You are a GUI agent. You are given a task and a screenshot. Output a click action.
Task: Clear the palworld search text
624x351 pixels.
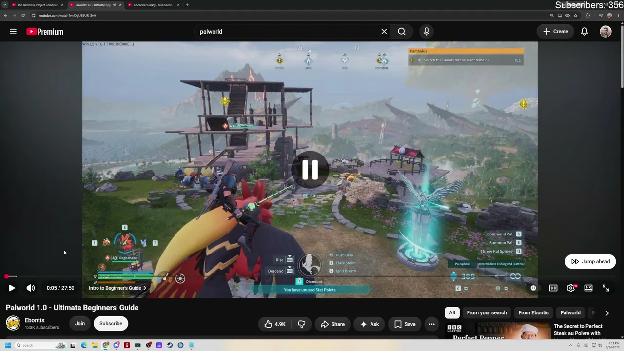[x=384, y=32]
